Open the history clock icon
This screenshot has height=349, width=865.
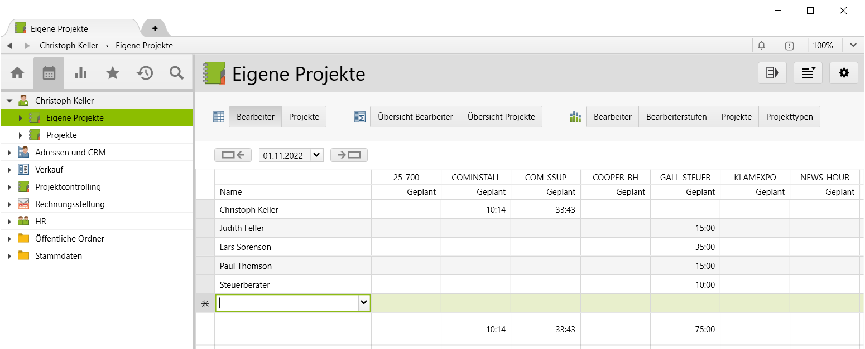pyautogui.click(x=145, y=73)
